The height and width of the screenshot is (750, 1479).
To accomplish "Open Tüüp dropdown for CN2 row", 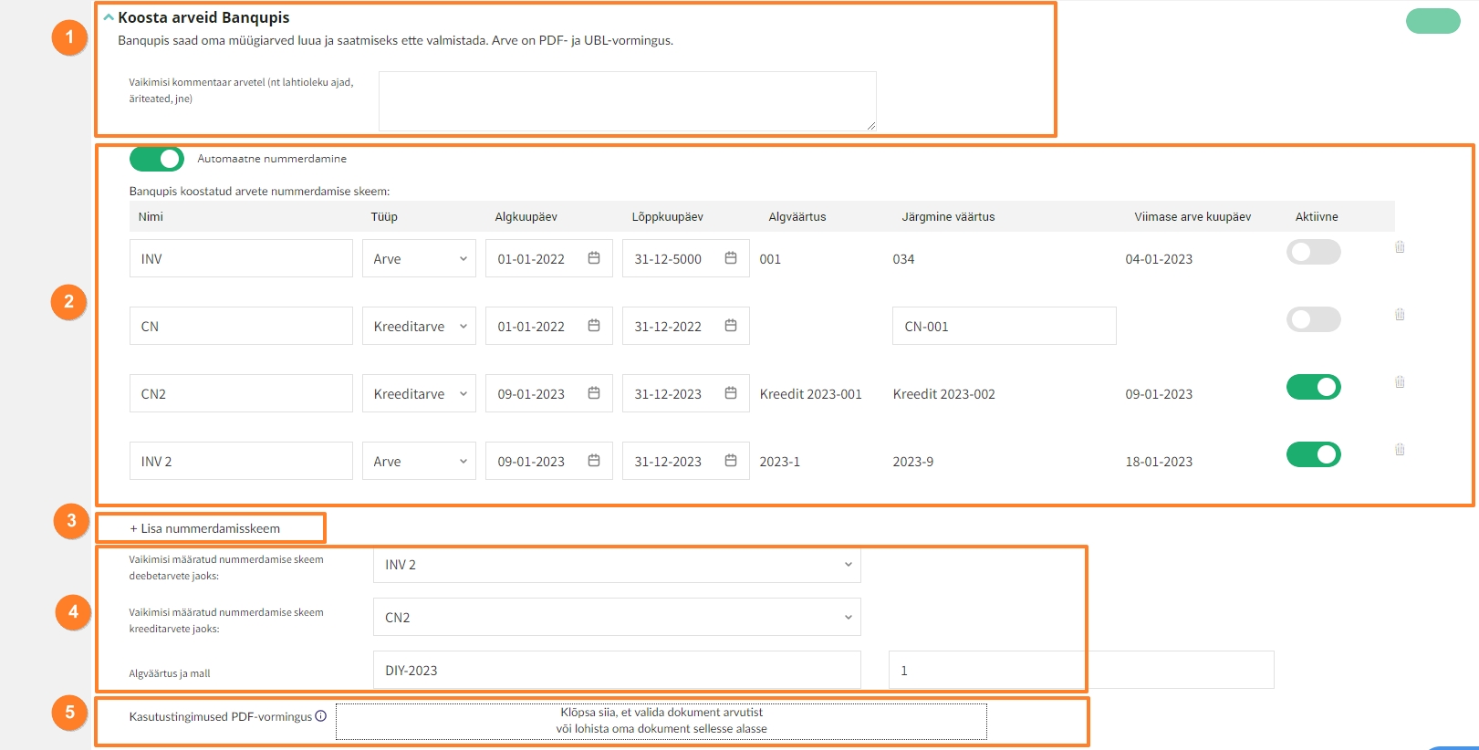I will coord(419,393).
